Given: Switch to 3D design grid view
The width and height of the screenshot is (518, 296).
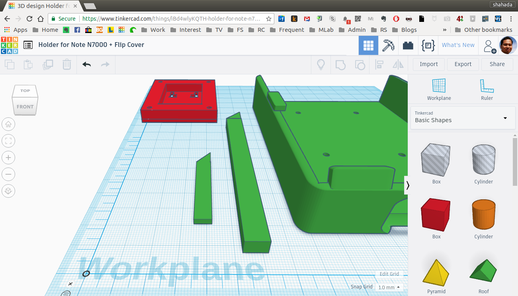Looking at the screenshot, I should [x=368, y=45].
